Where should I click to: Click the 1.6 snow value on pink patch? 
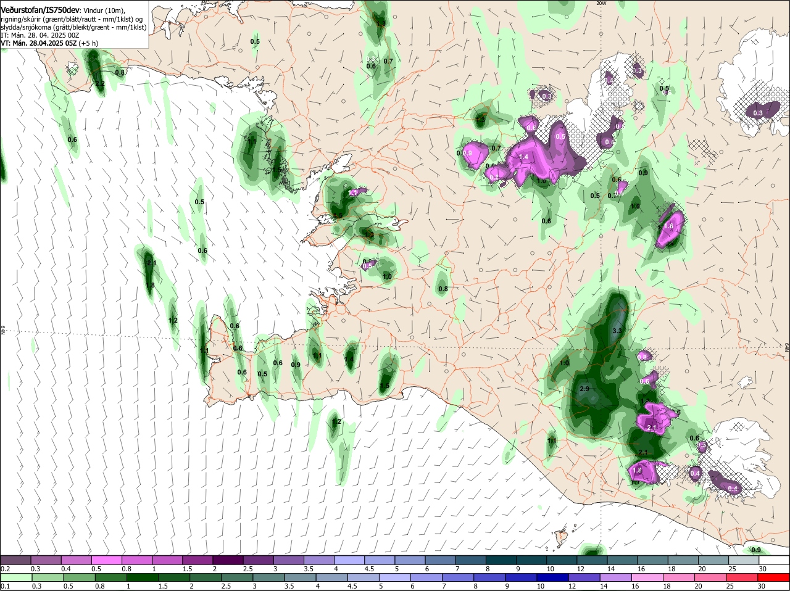pos(668,226)
